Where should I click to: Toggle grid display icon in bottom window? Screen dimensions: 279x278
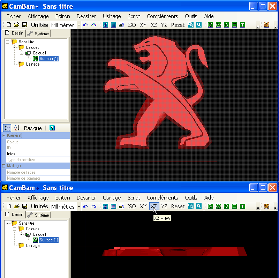click(113, 206)
